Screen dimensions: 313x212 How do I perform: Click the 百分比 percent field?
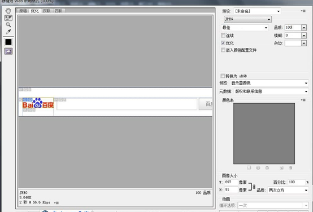pos(297,182)
